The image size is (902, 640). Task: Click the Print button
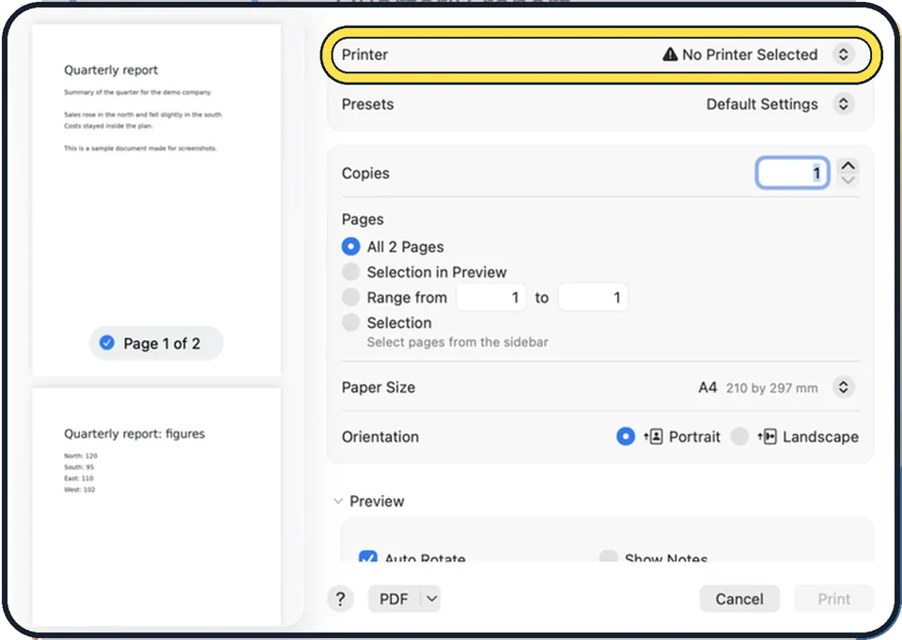833,600
